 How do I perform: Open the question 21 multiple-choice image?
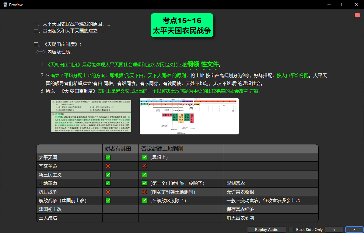click(91, 105)
